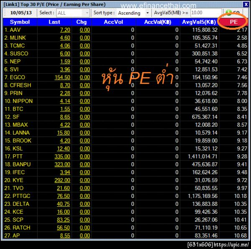The height and width of the screenshot is (249, 251).
Task: Select the MLINK symbol row
Action: point(125,38)
